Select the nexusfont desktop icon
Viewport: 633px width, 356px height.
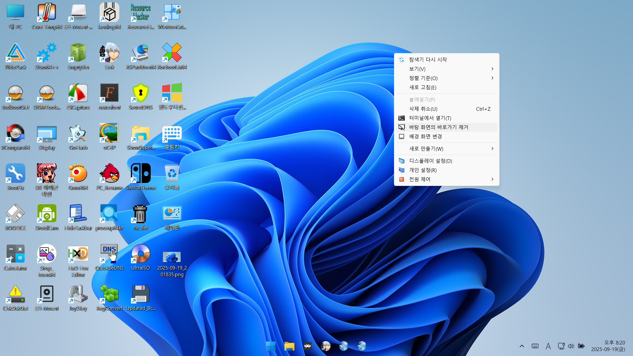coord(109,93)
